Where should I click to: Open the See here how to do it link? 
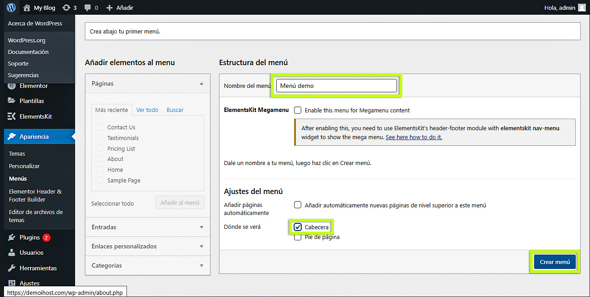pos(413,137)
